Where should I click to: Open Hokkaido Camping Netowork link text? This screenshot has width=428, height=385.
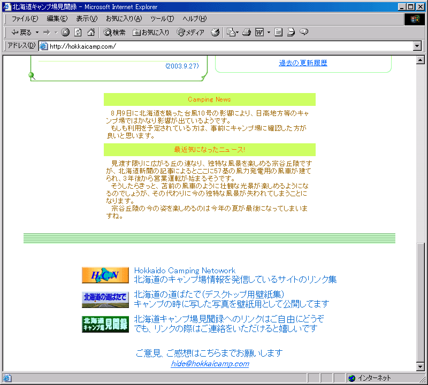[x=185, y=271]
